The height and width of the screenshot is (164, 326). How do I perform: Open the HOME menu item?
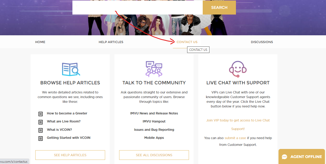pyautogui.click(x=40, y=42)
